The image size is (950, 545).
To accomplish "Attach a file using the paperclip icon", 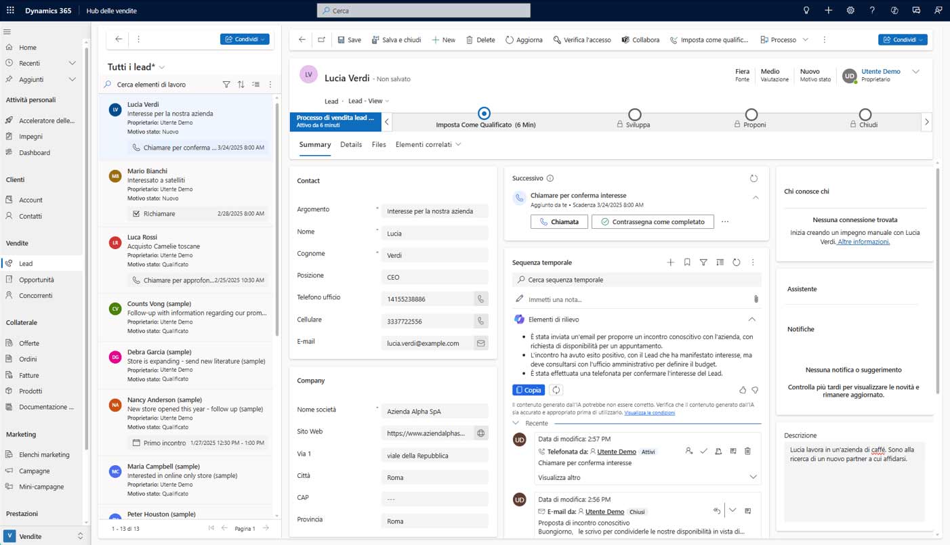I will pos(756,299).
